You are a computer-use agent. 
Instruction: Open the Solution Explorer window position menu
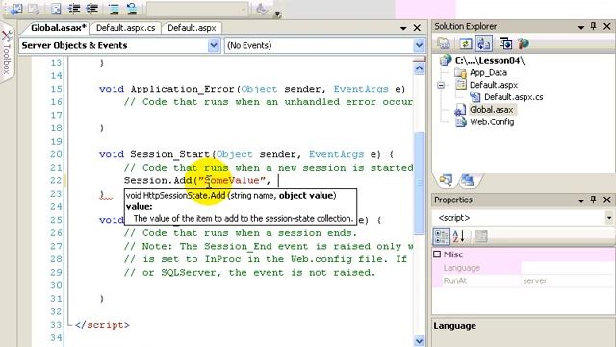click(x=581, y=27)
